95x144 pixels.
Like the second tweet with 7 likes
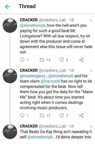tap(62, 116)
